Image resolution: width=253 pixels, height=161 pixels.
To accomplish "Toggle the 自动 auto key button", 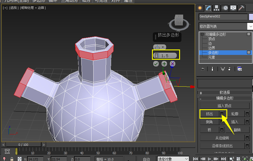I will click(x=146, y=159).
